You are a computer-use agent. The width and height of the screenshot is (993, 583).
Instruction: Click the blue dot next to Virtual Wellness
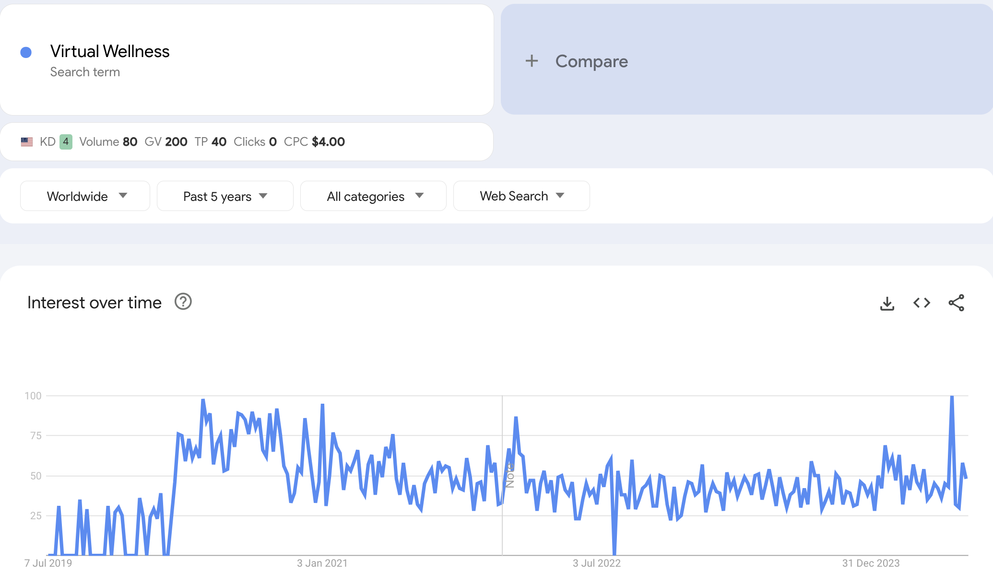(x=26, y=52)
